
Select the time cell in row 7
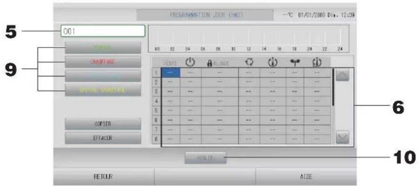[x=171, y=130]
